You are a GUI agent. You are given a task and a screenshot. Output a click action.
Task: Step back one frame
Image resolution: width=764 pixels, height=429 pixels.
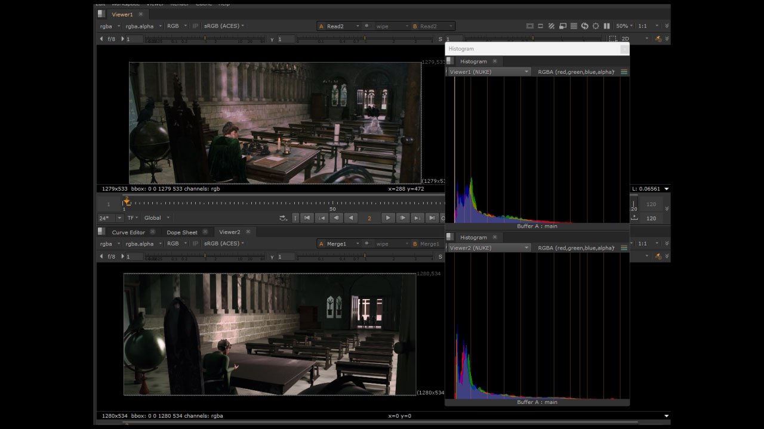click(x=336, y=218)
